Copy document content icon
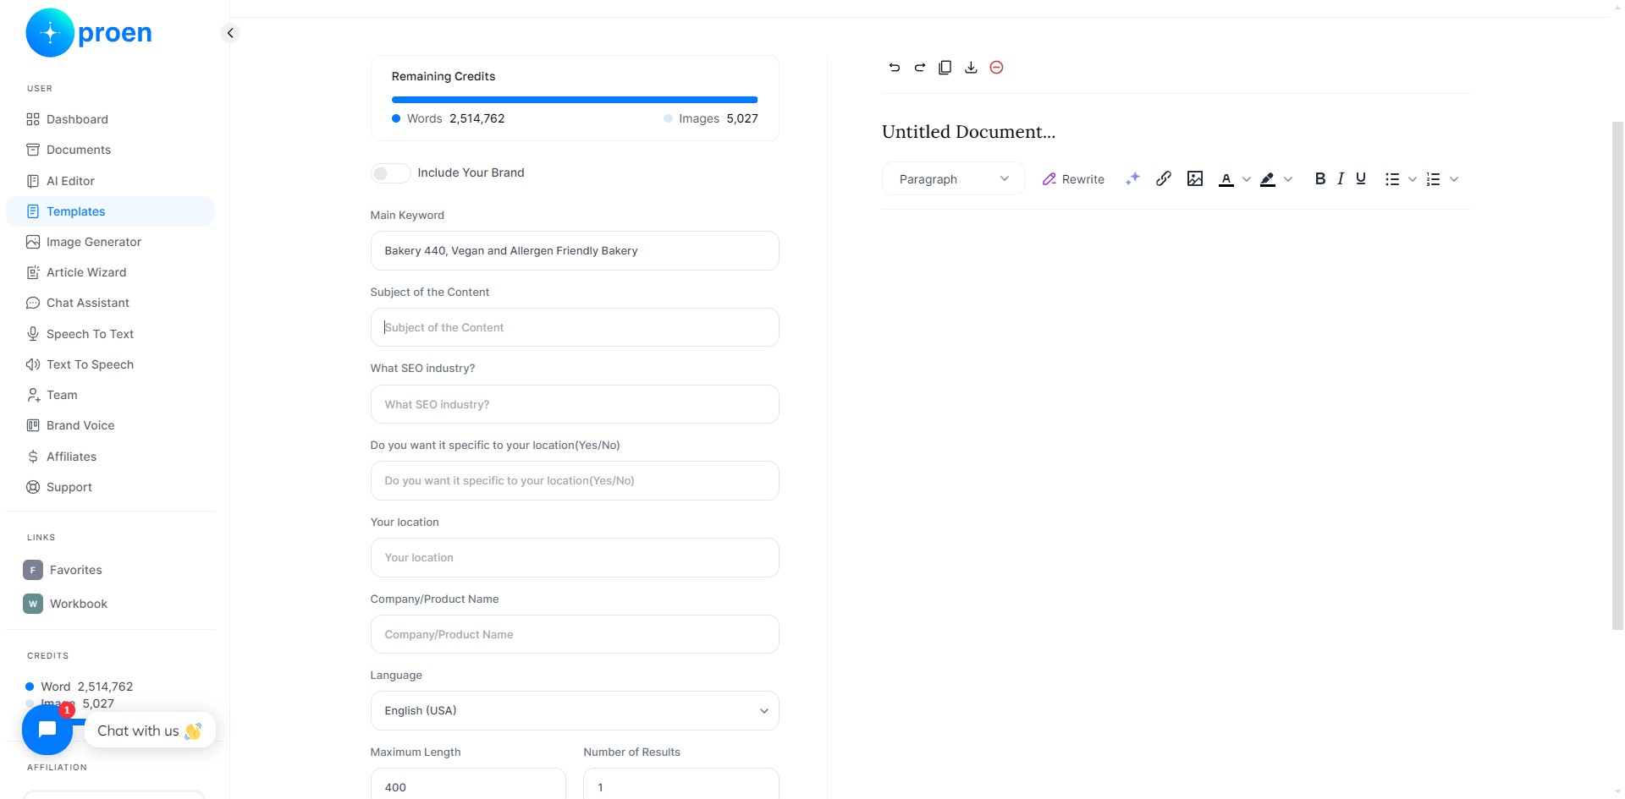The height and width of the screenshot is (799, 1625). [945, 68]
